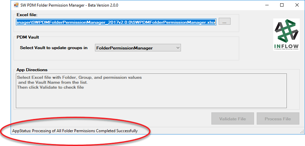
Task: Click the app icon in the title bar
Action: point(16,5)
